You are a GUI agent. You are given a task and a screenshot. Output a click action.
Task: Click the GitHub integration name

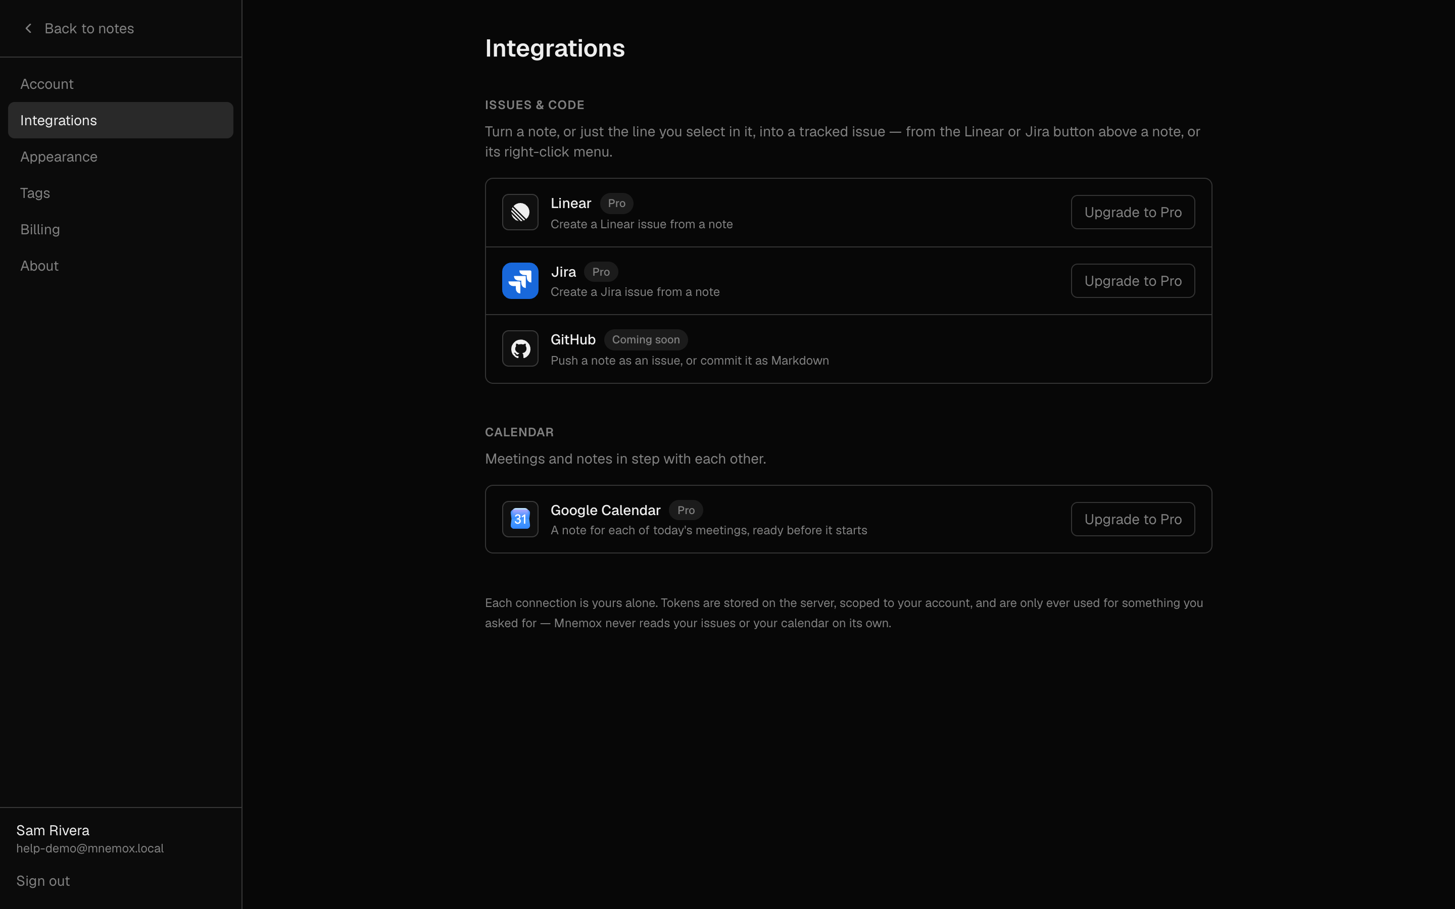(x=573, y=340)
